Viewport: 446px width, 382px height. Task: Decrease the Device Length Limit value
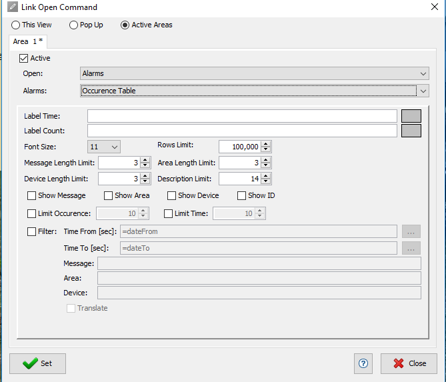145,181
